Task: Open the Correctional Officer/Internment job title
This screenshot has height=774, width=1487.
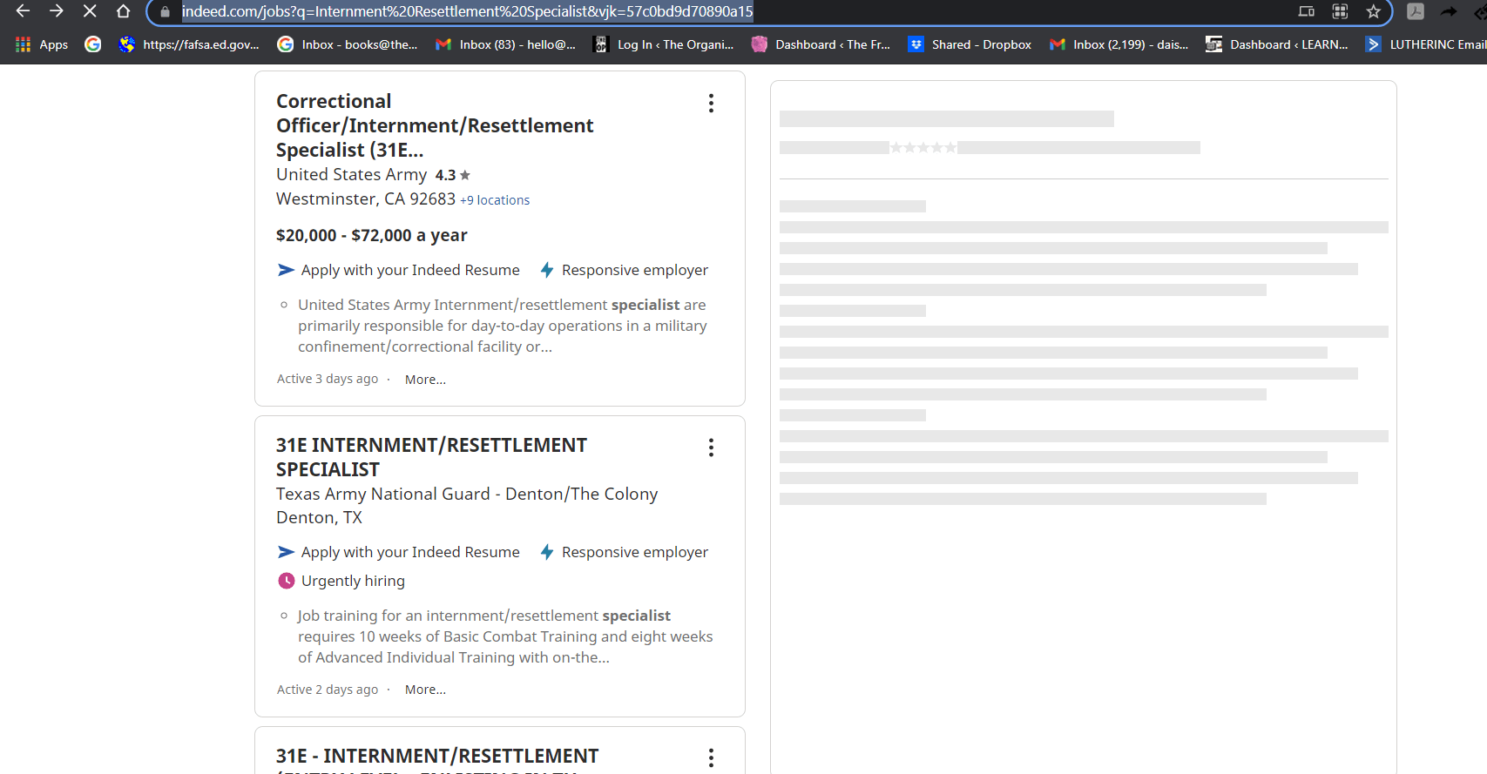Action: tap(434, 125)
